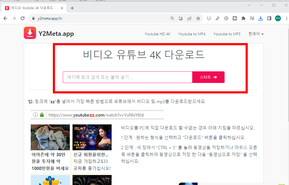Click the split-screen extension icon

269,18
